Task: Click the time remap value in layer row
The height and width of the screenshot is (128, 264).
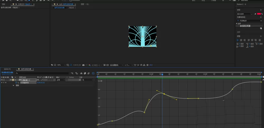Action: 41,83
